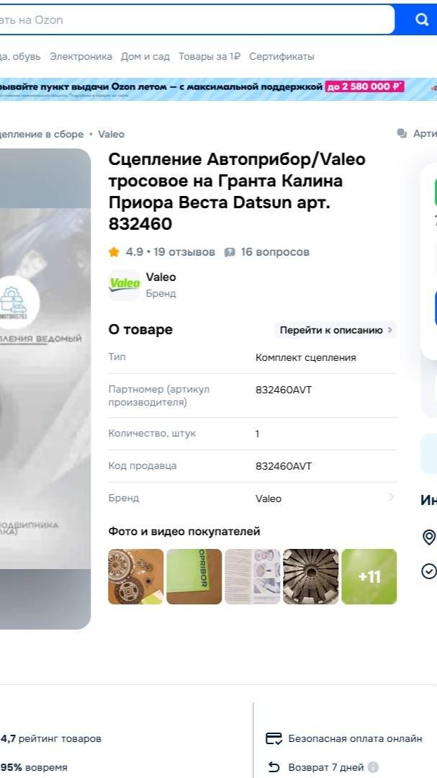Open the first customer photo of clutch kit

[136, 576]
